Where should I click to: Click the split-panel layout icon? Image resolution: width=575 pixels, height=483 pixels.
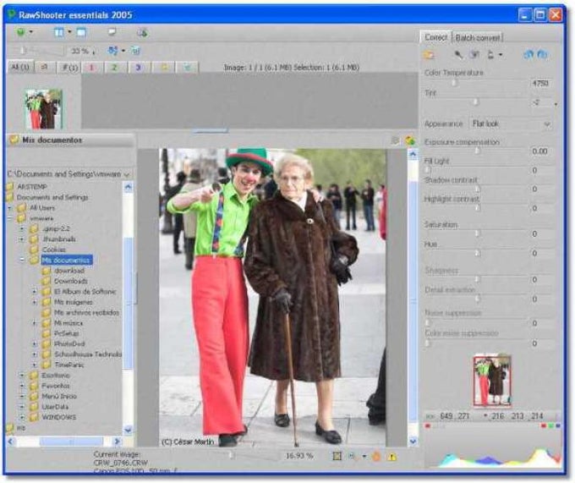[58, 32]
